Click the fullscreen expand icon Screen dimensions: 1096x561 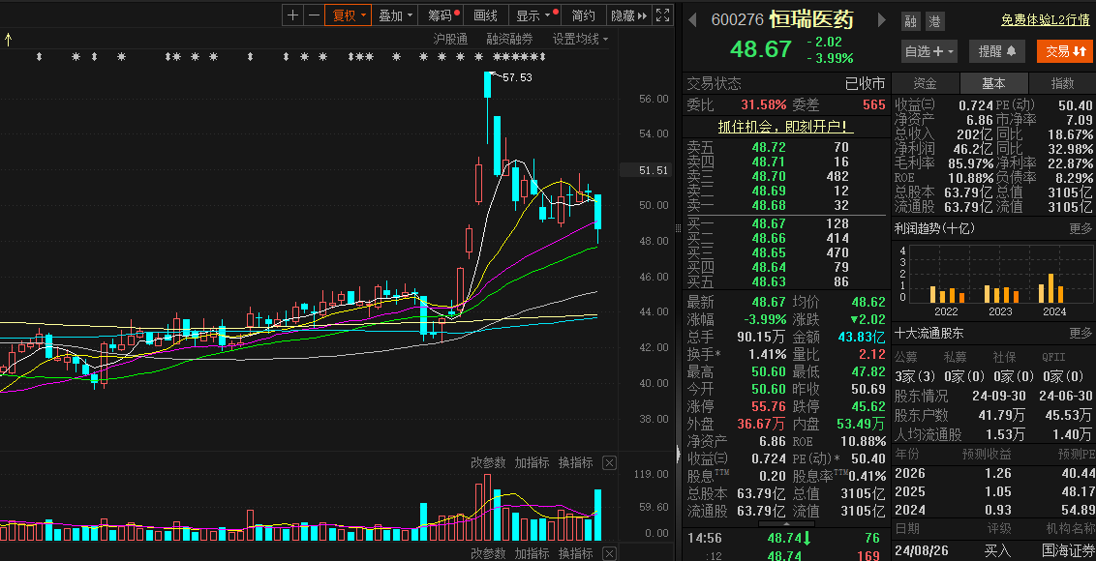pyautogui.click(x=663, y=15)
